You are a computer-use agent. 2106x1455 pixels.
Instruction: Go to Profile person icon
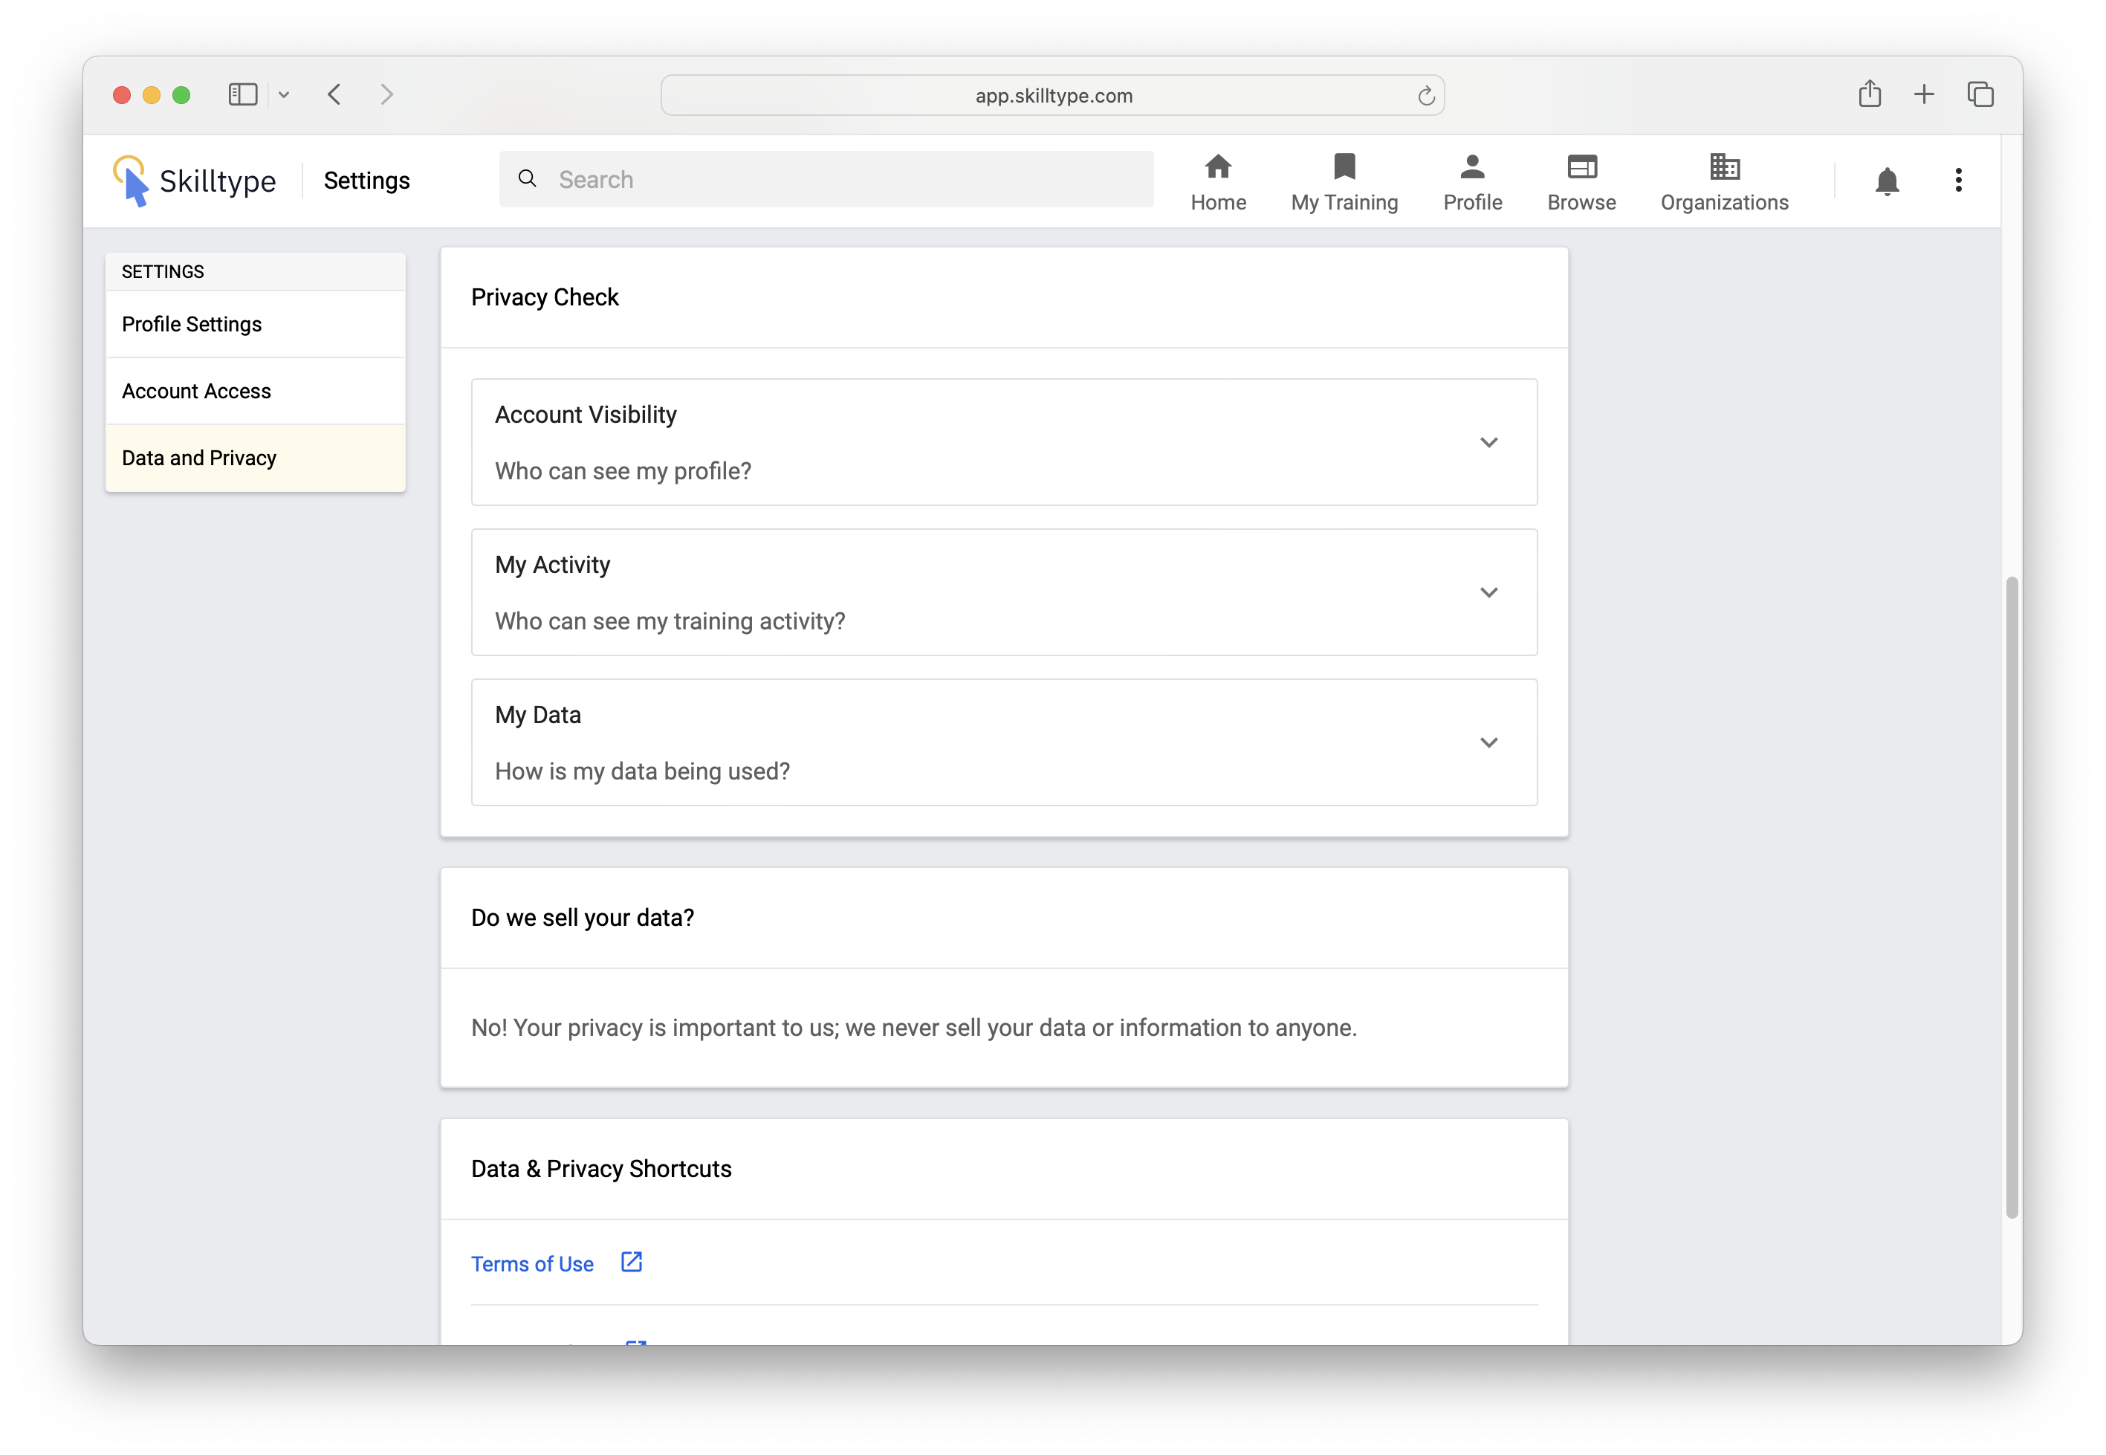1471,168
